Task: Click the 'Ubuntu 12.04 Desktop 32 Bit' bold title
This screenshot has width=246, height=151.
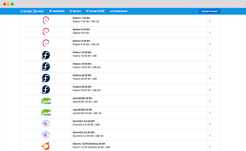Action: click(x=89, y=144)
